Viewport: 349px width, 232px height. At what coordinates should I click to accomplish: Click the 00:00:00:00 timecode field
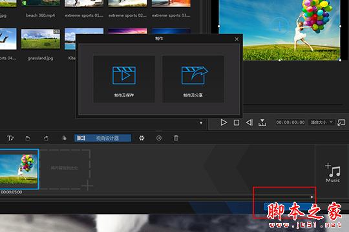tap(290, 122)
